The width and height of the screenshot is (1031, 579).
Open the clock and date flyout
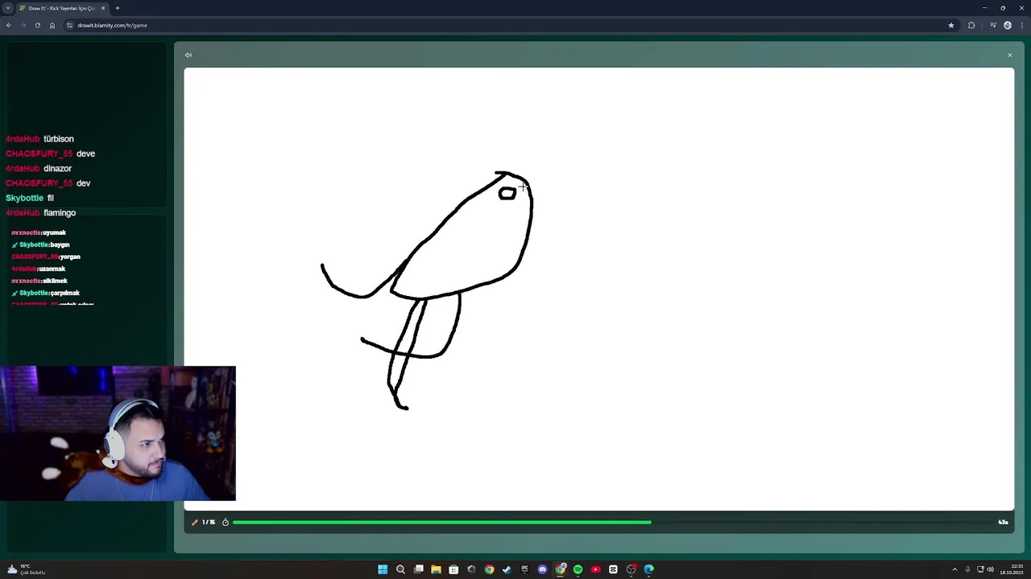(x=1012, y=569)
